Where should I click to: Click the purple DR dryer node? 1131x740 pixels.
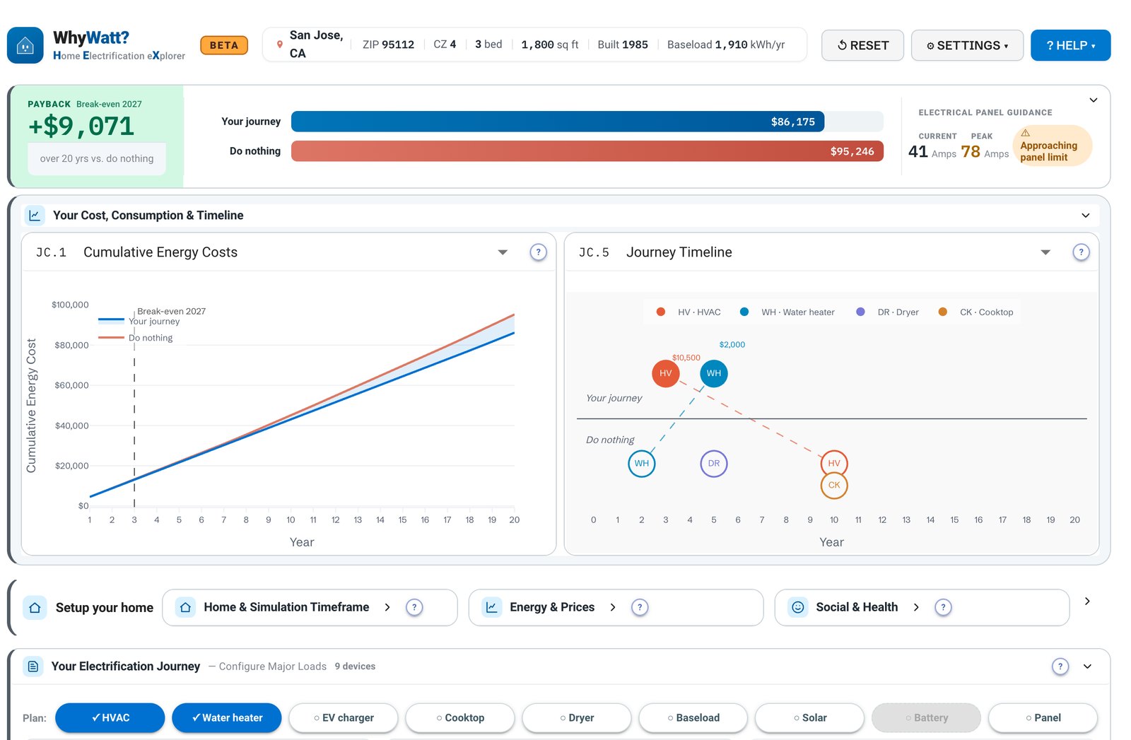(714, 464)
